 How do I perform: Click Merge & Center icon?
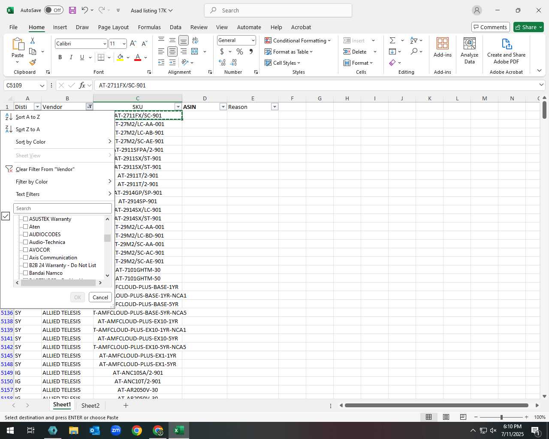195,51
